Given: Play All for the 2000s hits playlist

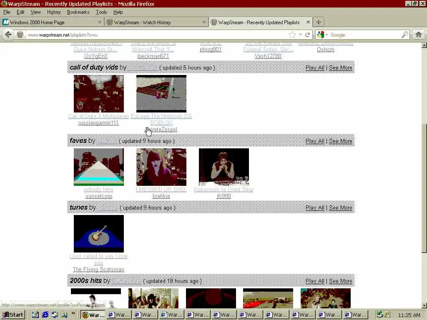Looking at the screenshot, I should click(x=315, y=281).
